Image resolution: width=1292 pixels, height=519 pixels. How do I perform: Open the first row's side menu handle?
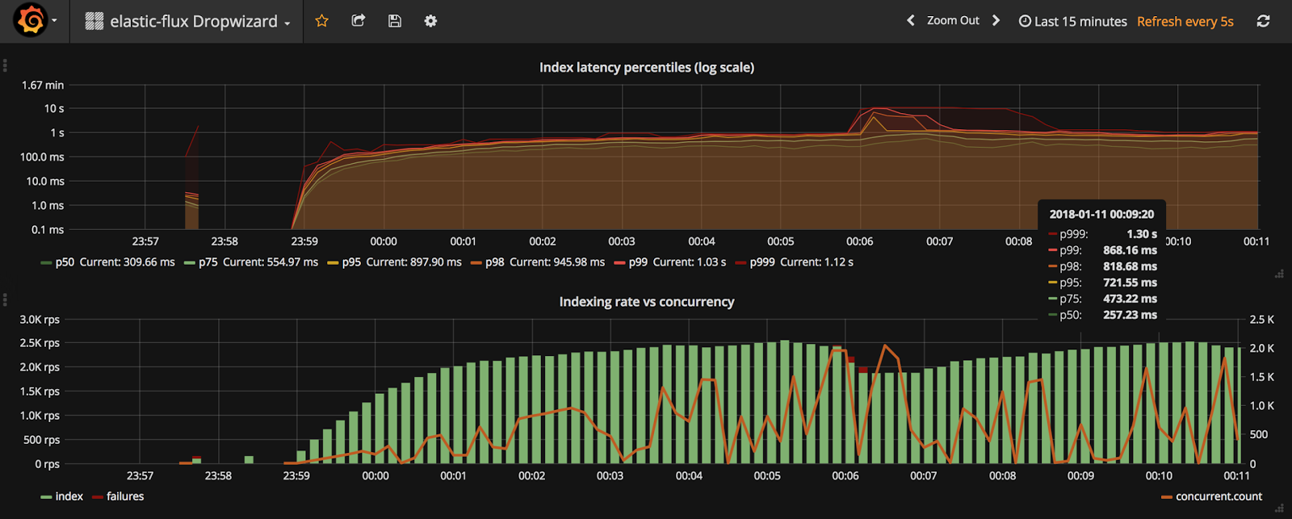click(5, 65)
